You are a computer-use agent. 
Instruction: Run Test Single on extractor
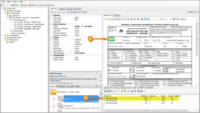pos(72,12)
